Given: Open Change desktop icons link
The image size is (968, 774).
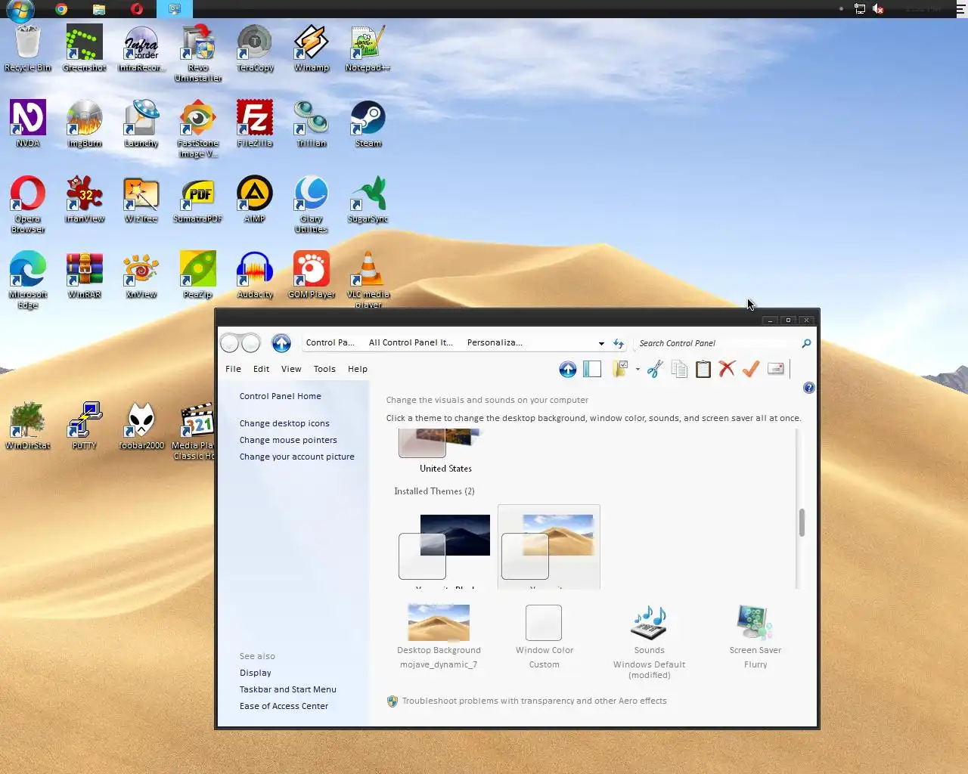Looking at the screenshot, I should coord(284,423).
